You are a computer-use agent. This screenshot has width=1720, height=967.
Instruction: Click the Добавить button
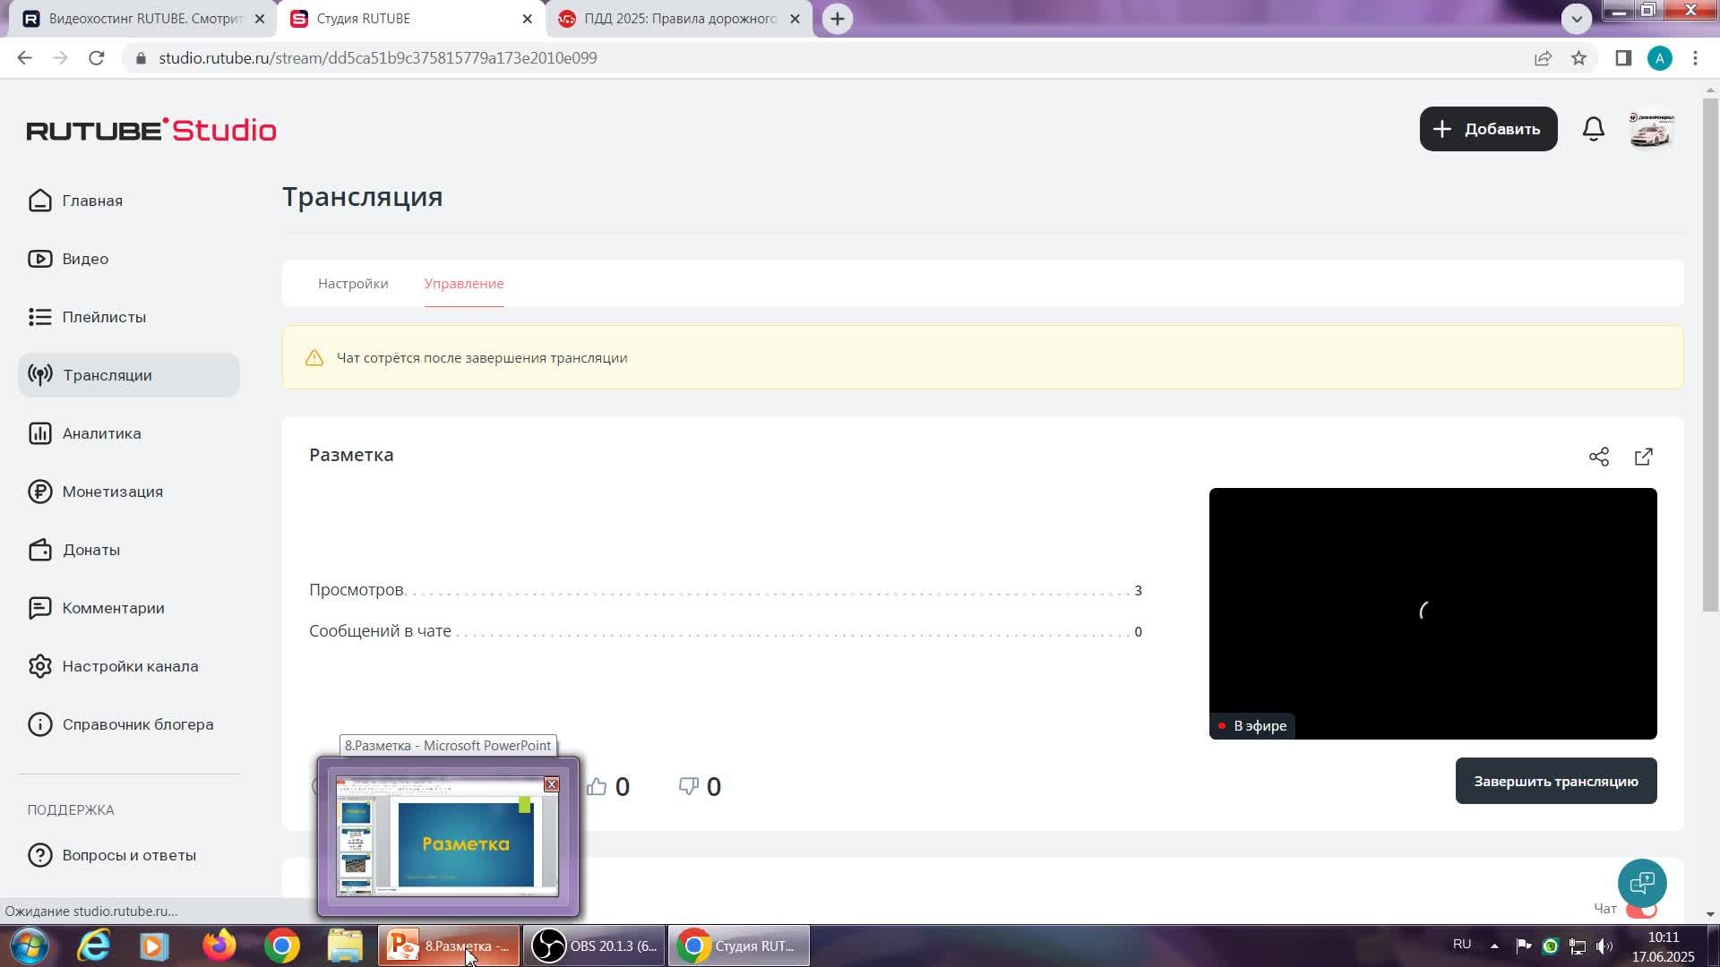(x=1487, y=129)
